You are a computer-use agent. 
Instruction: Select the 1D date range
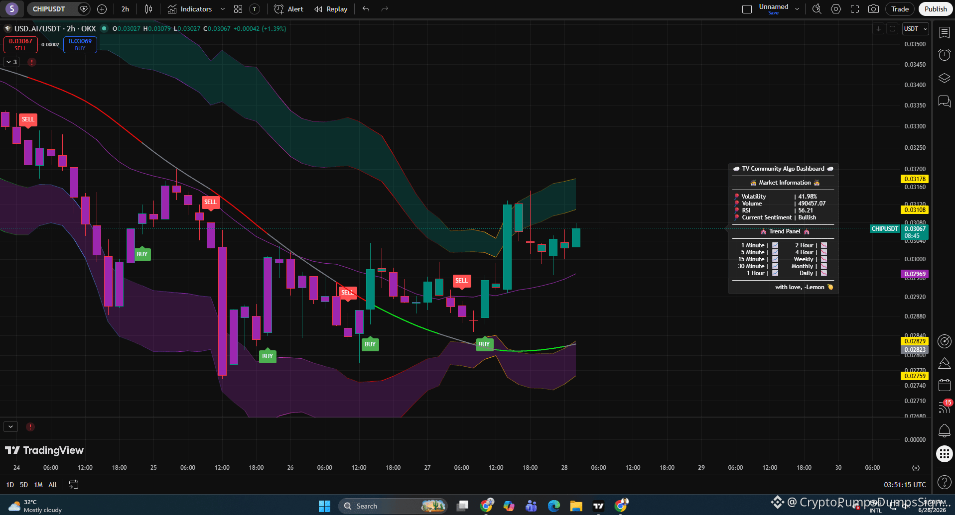tap(10, 485)
